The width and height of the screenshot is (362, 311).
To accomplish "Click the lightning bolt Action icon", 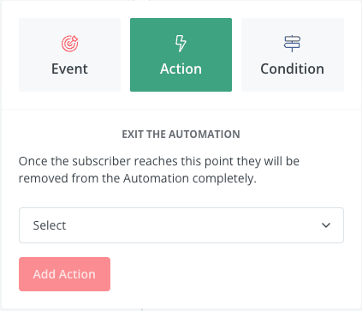I will [x=181, y=44].
